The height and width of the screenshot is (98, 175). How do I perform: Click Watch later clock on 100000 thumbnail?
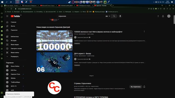point(71,32)
